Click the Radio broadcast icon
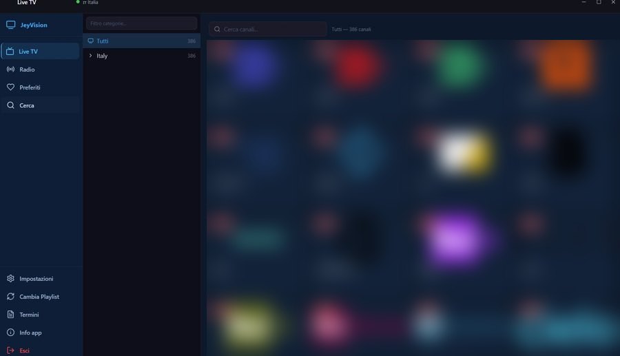The height and width of the screenshot is (356, 620). tap(10, 70)
